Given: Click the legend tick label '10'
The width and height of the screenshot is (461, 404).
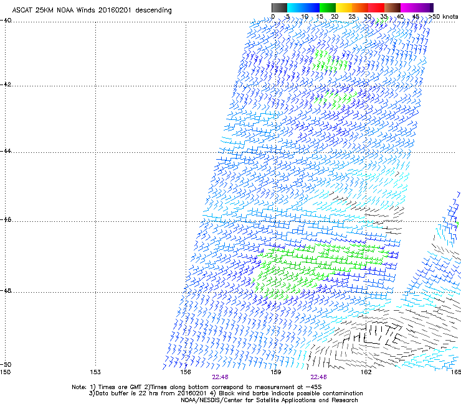Looking at the screenshot, I should click(305, 17).
